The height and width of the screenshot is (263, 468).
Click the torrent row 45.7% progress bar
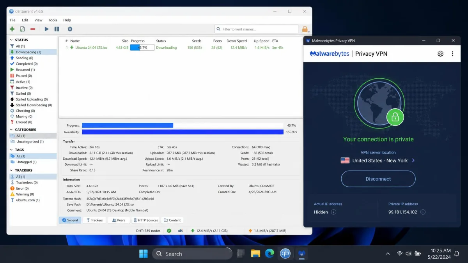(x=142, y=48)
